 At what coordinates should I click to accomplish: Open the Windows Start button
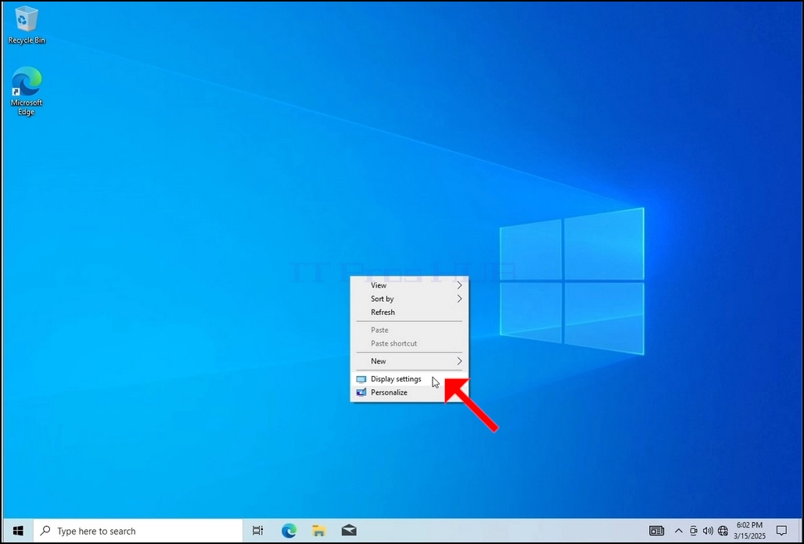[18, 531]
